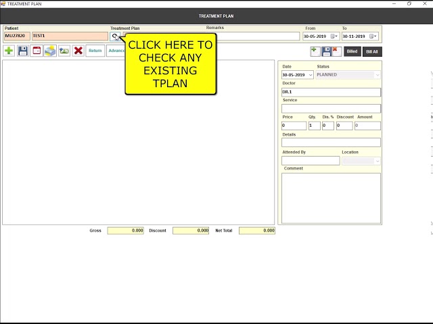
Task: Click the floppy save icon beside Billed button
Action: click(x=326, y=51)
